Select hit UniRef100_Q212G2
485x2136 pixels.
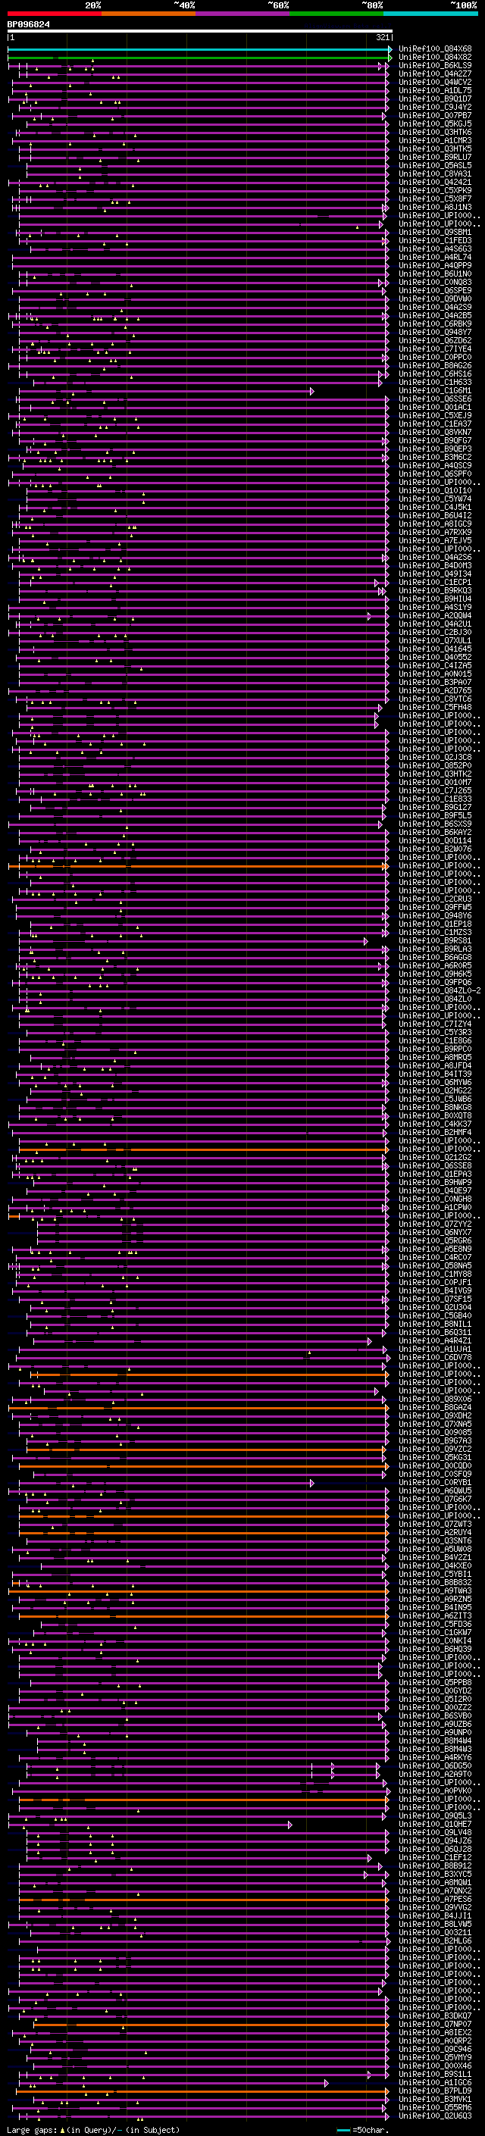(x=434, y=1157)
